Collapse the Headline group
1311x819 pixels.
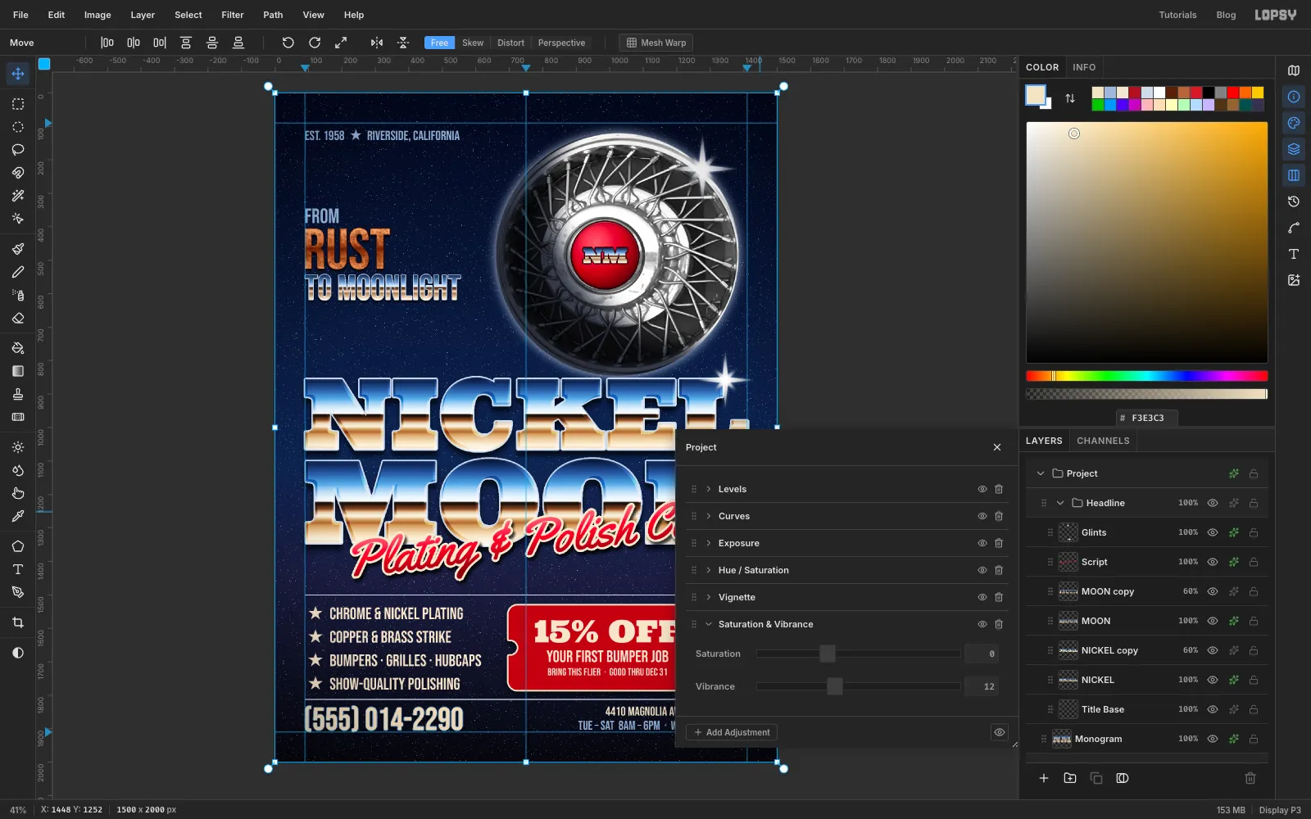(x=1060, y=503)
